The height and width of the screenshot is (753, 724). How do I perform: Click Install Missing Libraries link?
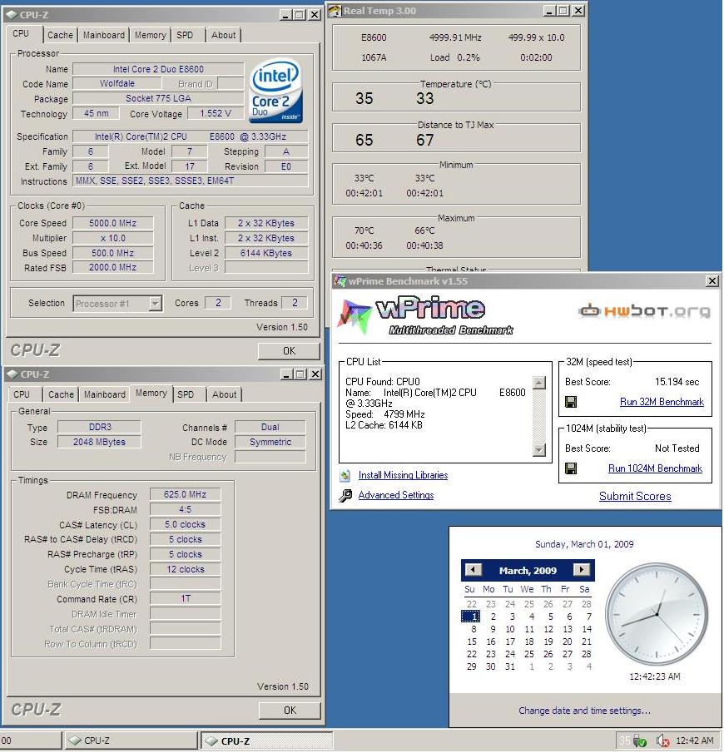click(x=403, y=475)
